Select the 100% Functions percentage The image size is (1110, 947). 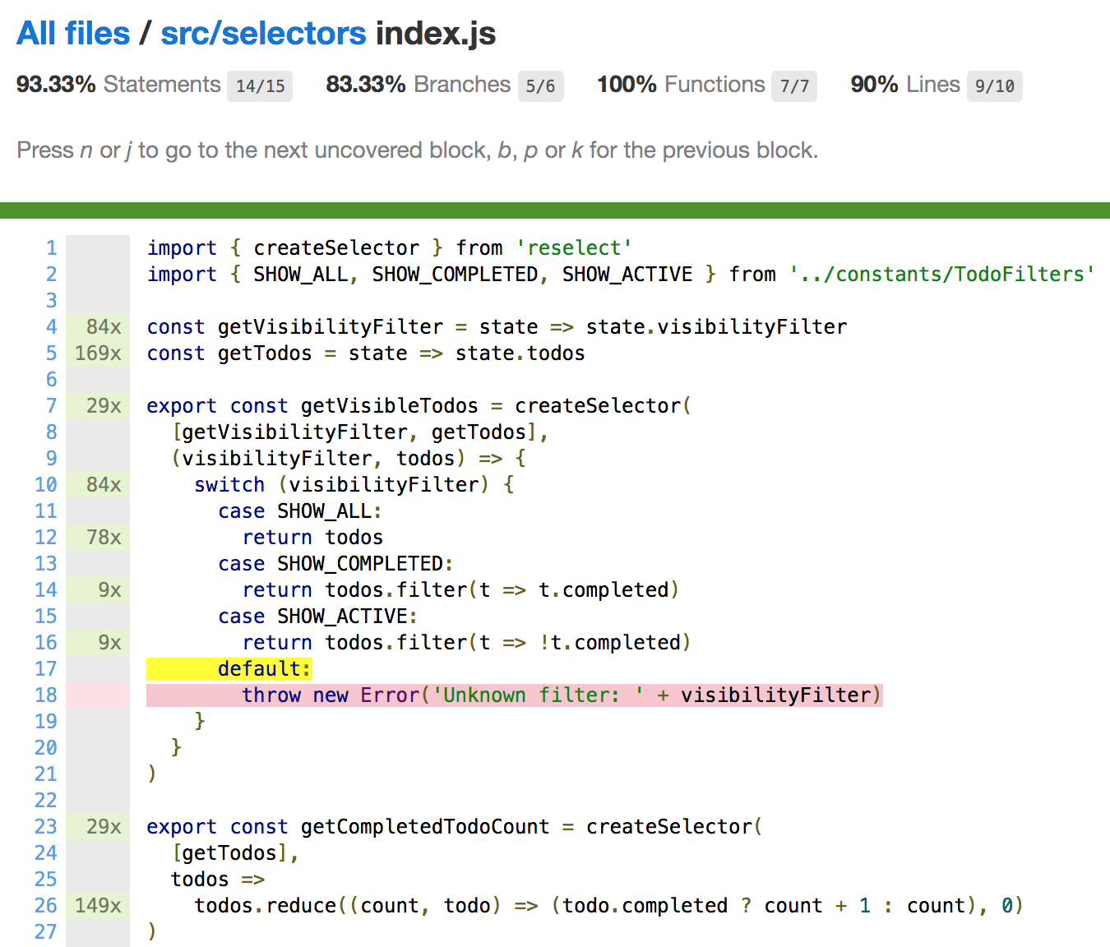(627, 84)
